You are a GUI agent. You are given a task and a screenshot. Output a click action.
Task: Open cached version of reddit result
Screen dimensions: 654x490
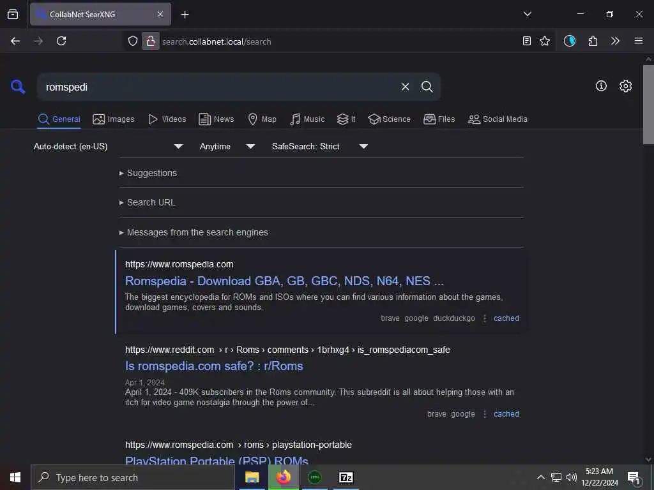tap(506, 414)
